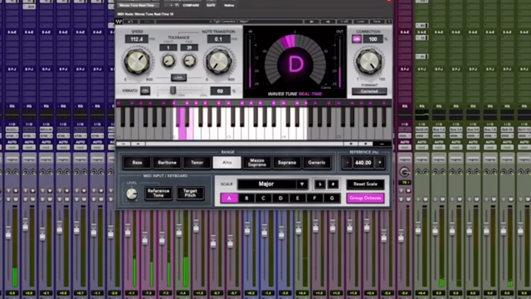This screenshot has width=531, height=299.
Task: Select the Baritone range
Action: (167, 163)
